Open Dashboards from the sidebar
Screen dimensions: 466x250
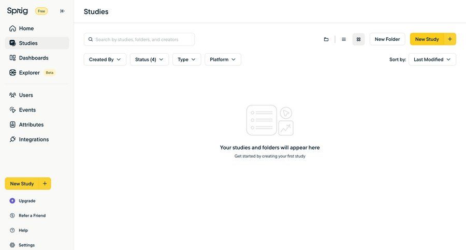point(37,58)
